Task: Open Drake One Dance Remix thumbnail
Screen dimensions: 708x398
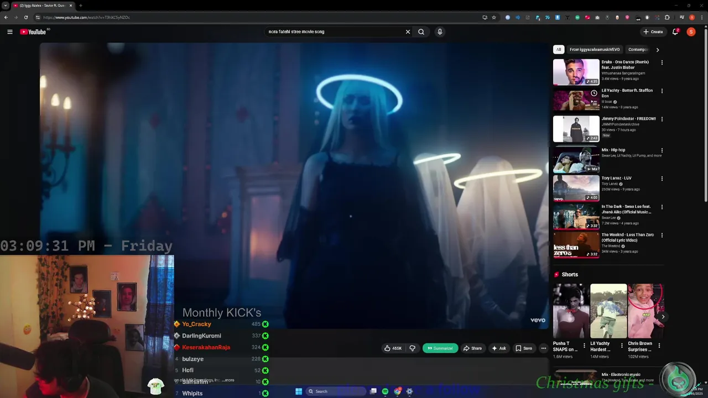Action: 576,72
